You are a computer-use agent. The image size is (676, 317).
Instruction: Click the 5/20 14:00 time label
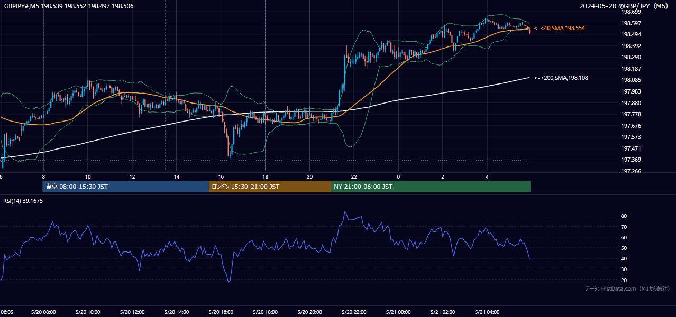click(177, 312)
